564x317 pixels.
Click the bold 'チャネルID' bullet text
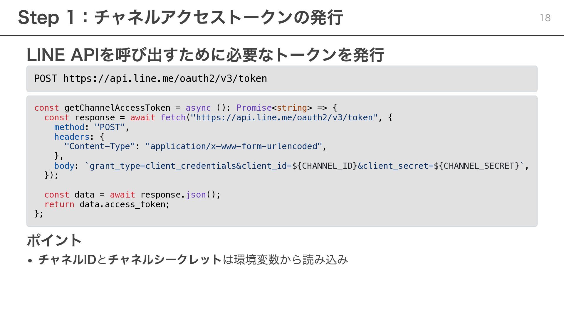coord(67,260)
